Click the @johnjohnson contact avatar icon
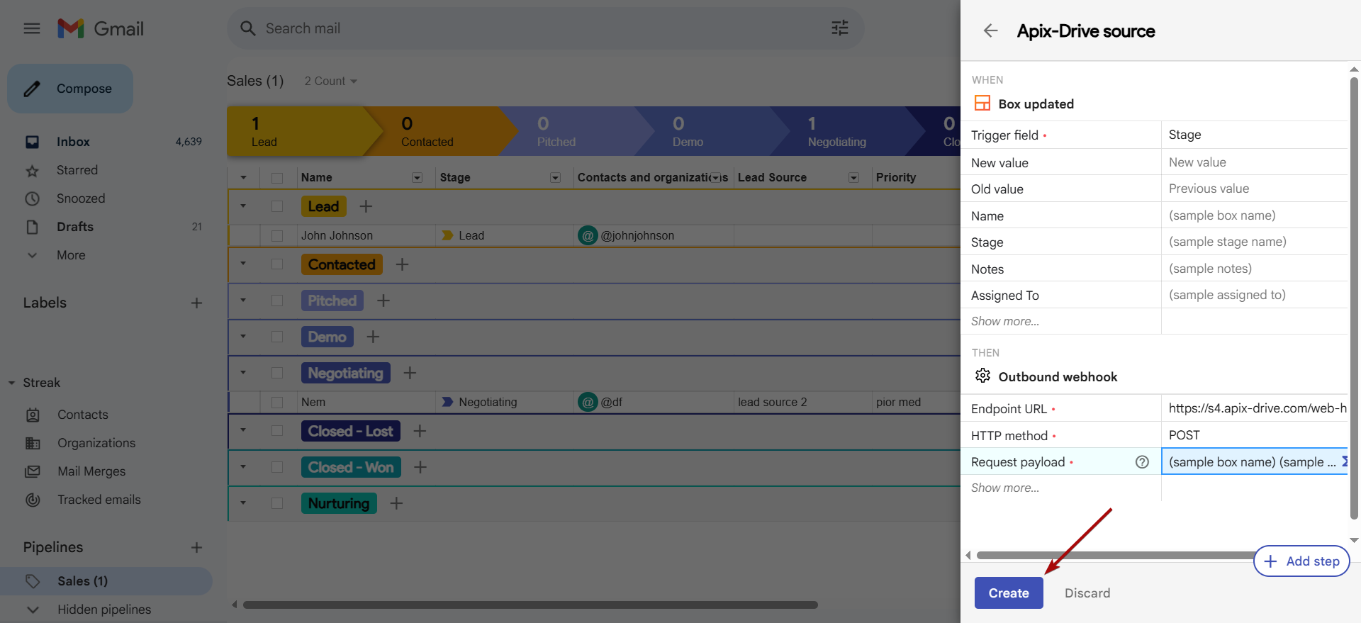1361x623 pixels. pos(588,235)
